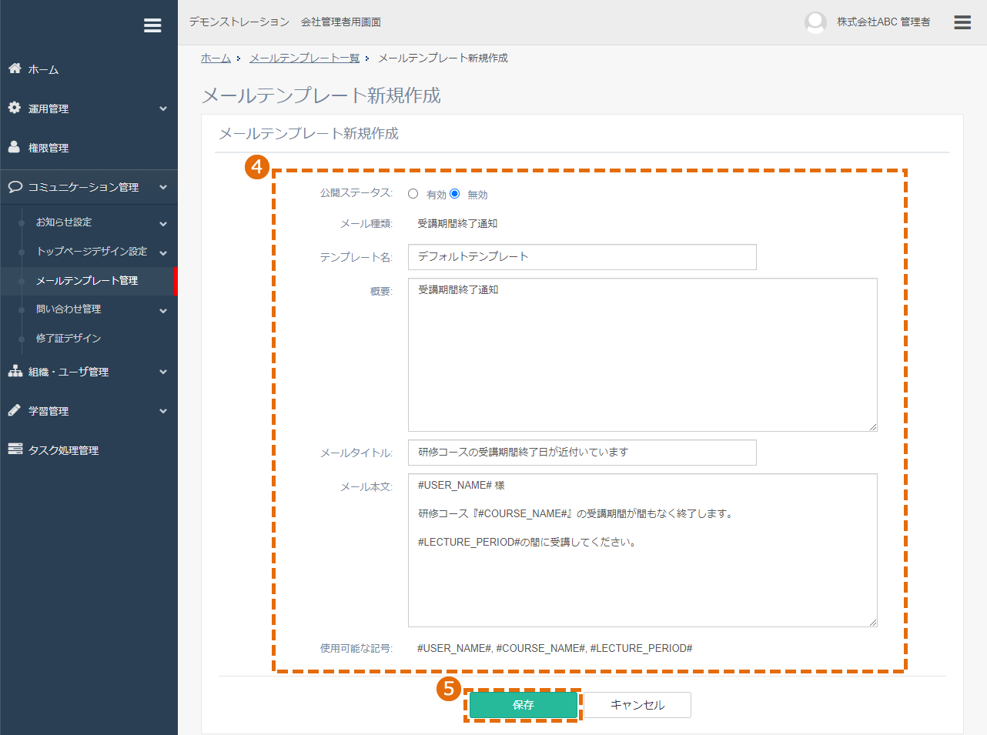Toggle the sidebar hamburger menu icon
The image size is (987, 735).
(x=152, y=25)
